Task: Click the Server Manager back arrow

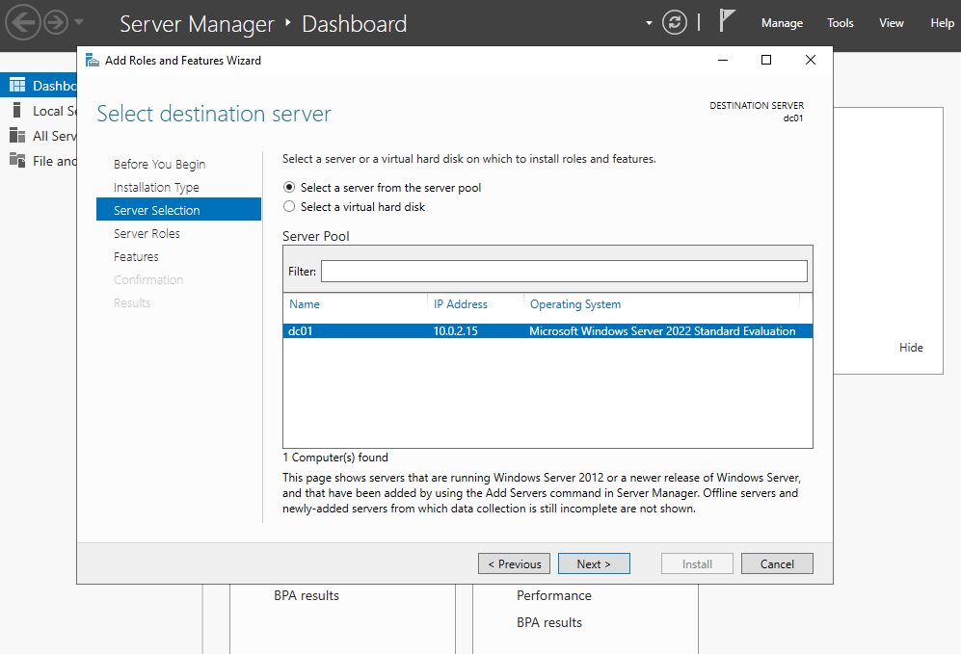Action: coord(23,23)
